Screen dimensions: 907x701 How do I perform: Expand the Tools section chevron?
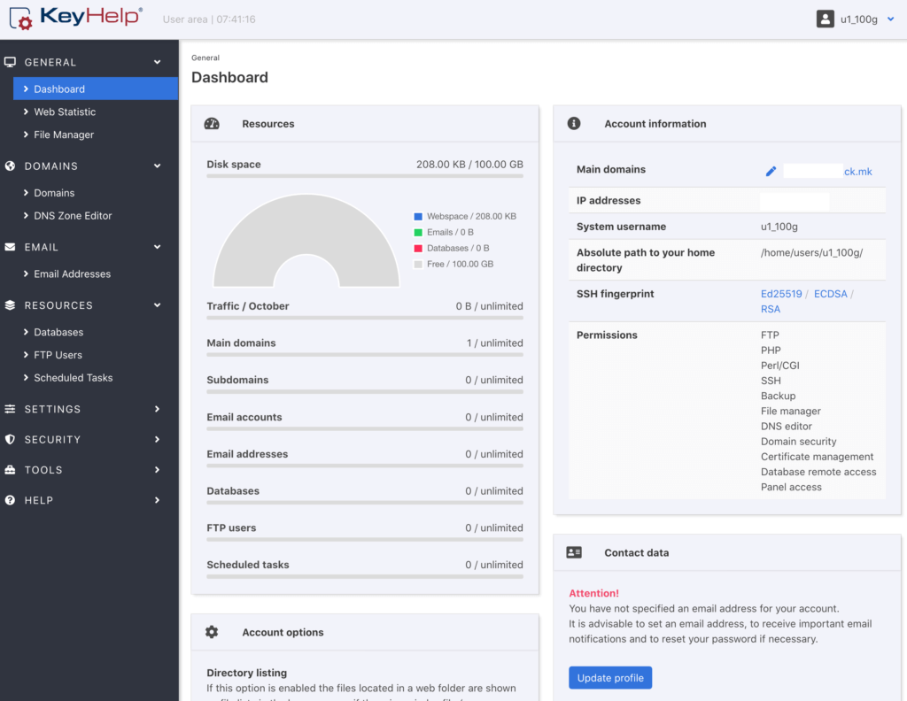pyautogui.click(x=158, y=470)
